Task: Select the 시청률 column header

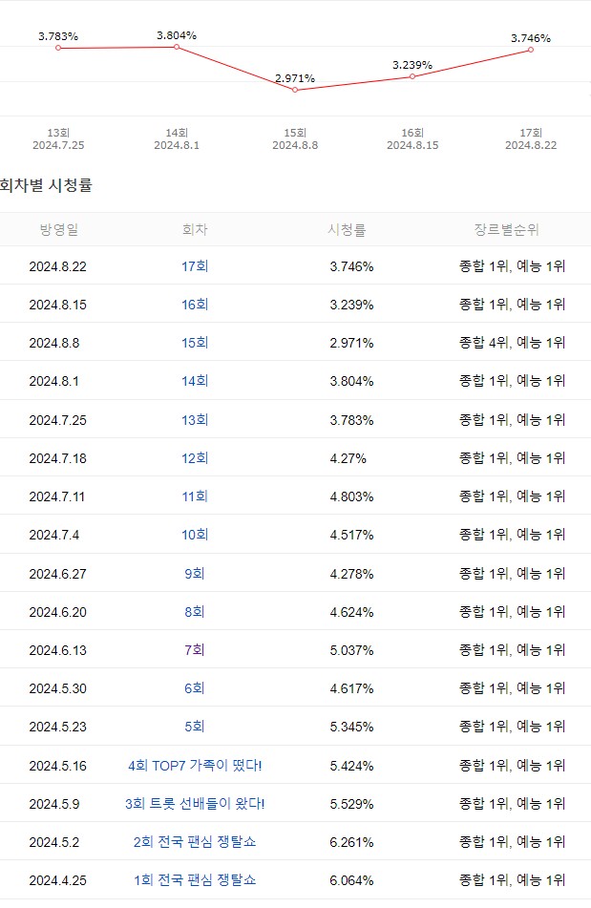Action: click(x=347, y=230)
